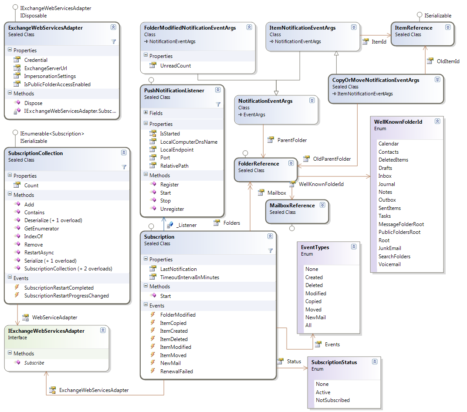Collapse the ExchangeWebServicesAdapter class chevron
The height and width of the screenshot is (412, 467).
[x=113, y=27]
